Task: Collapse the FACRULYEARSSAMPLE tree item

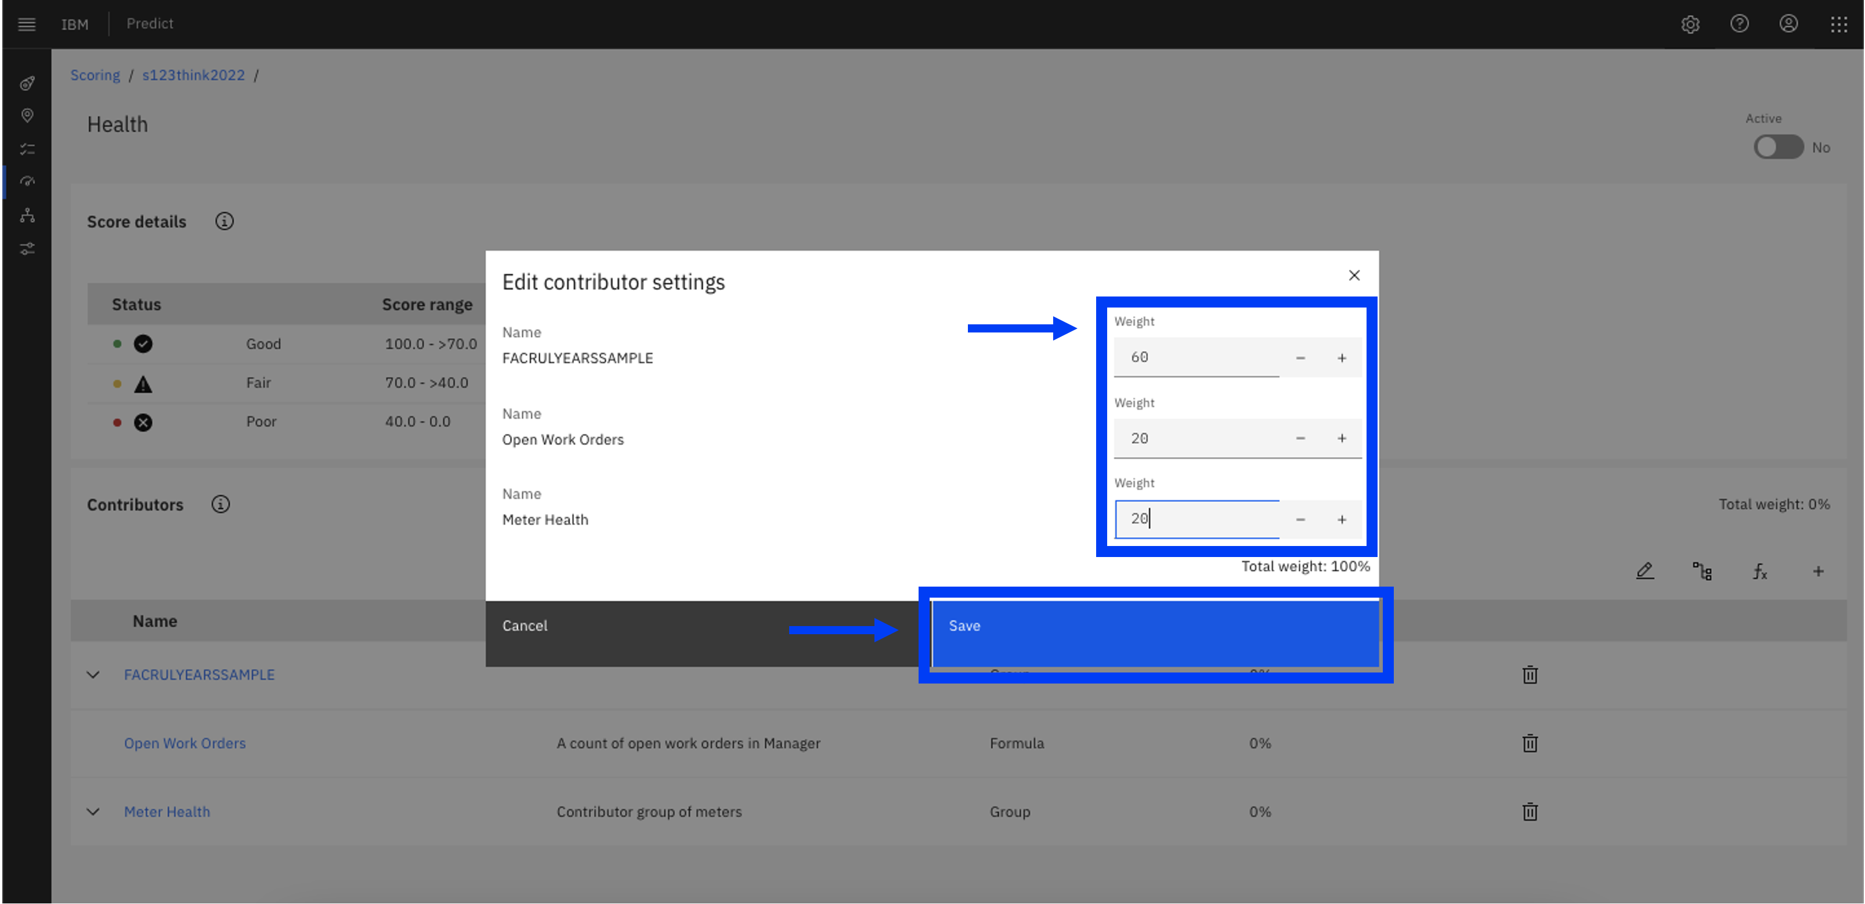Action: pos(92,673)
